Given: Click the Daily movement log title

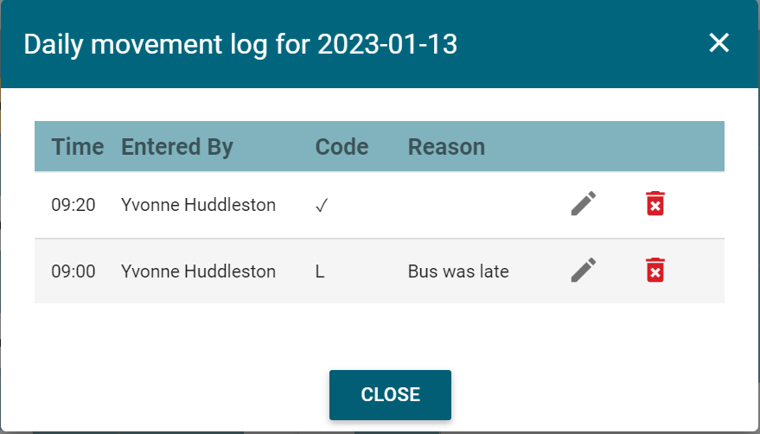Looking at the screenshot, I should [240, 44].
